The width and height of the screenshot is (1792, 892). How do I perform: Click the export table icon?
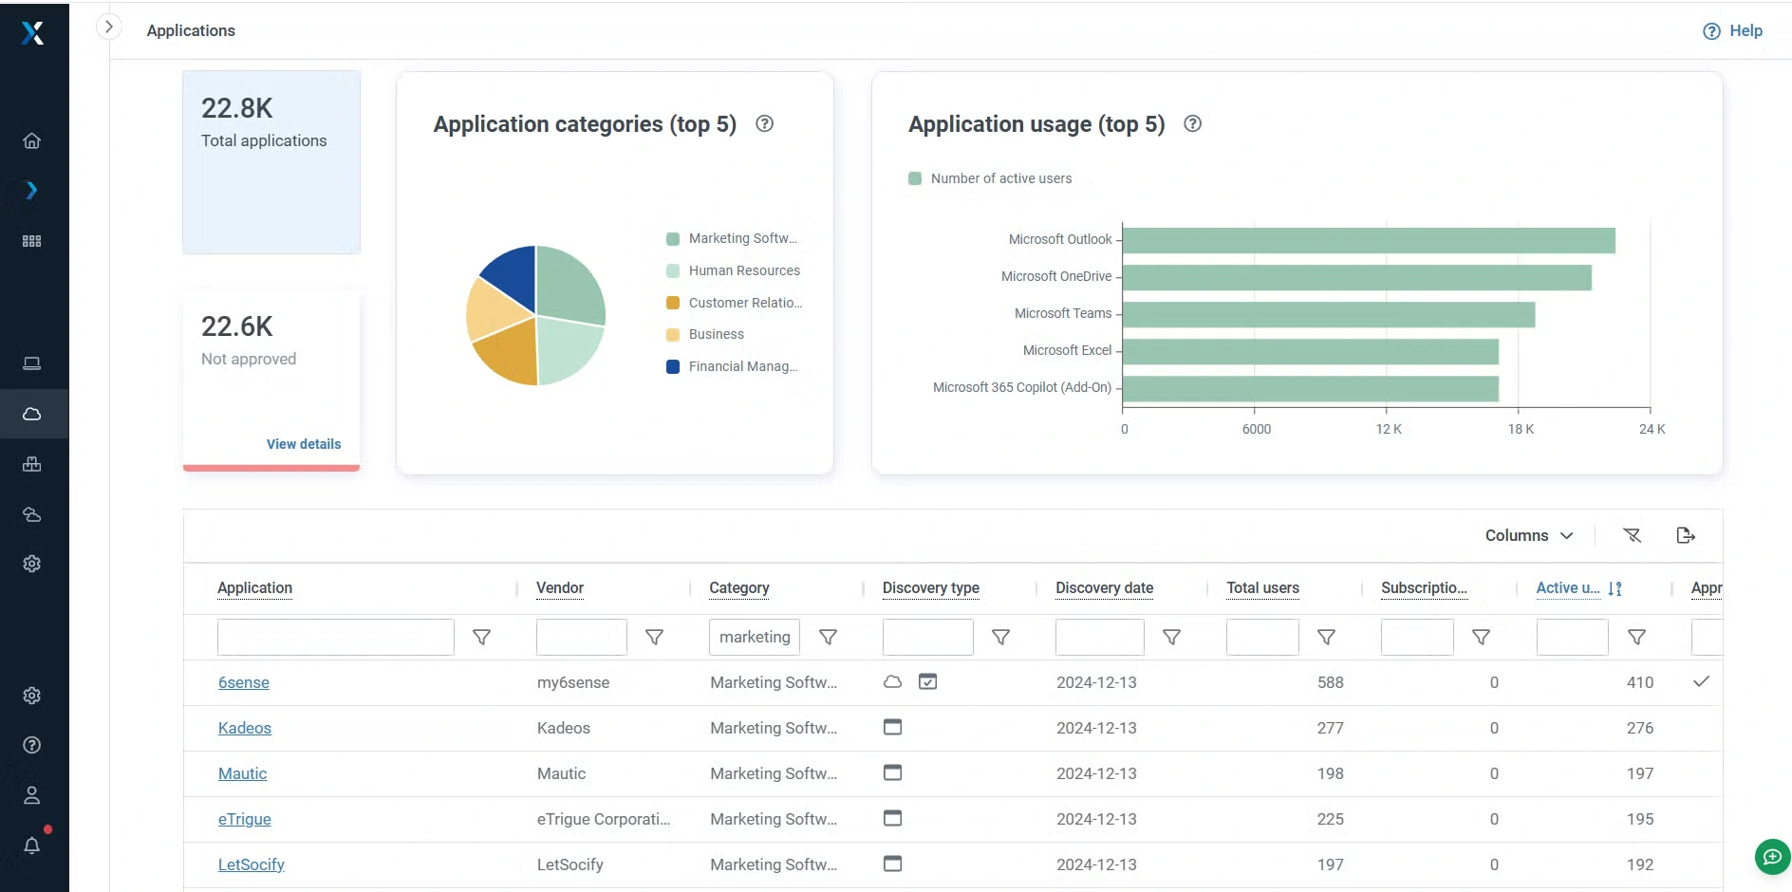point(1685,535)
